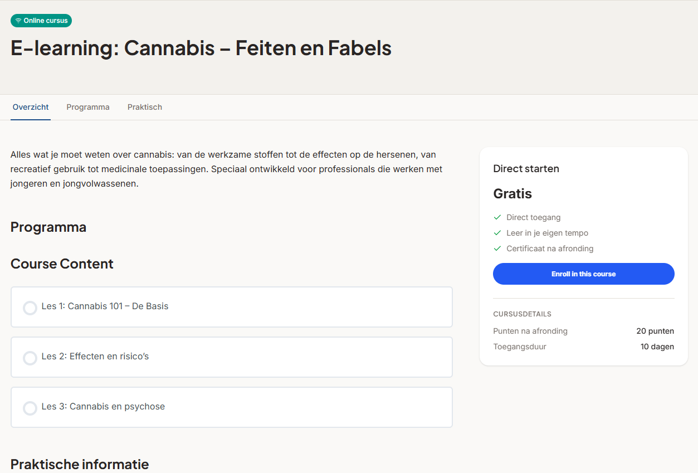698x473 pixels.
Task: Click the 20 punten value
Action: click(x=655, y=331)
